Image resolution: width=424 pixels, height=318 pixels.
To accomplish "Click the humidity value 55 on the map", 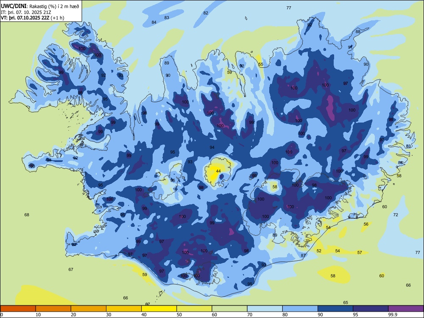I will [261, 64].
